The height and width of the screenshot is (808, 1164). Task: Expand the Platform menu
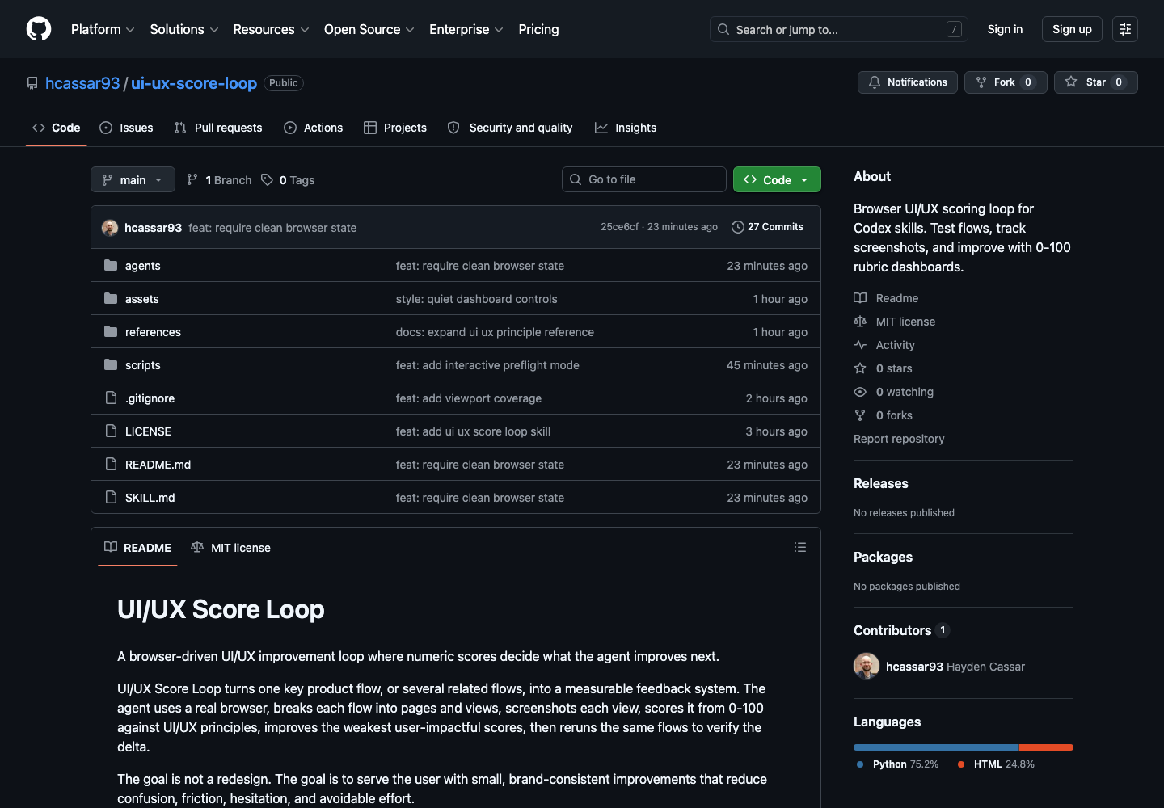[103, 29]
